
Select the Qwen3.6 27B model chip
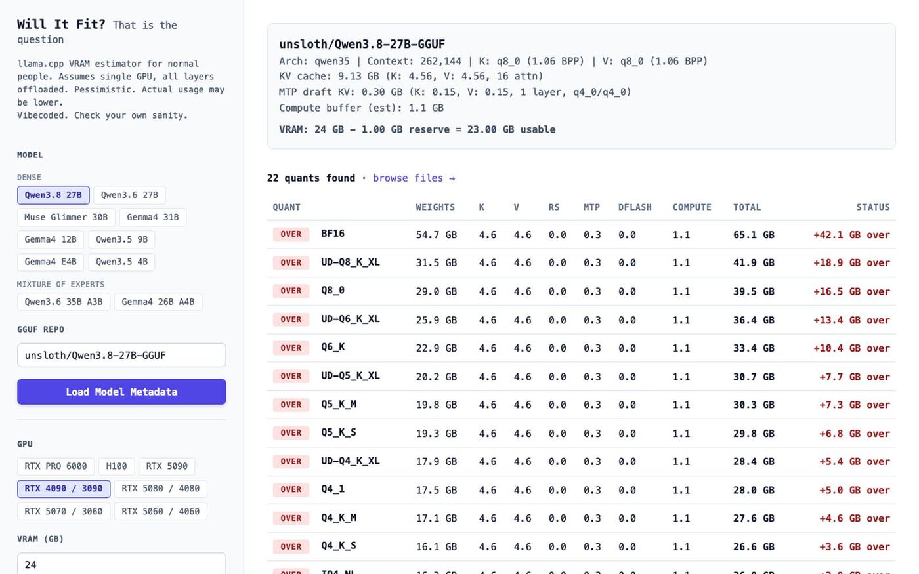click(x=129, y=195)
